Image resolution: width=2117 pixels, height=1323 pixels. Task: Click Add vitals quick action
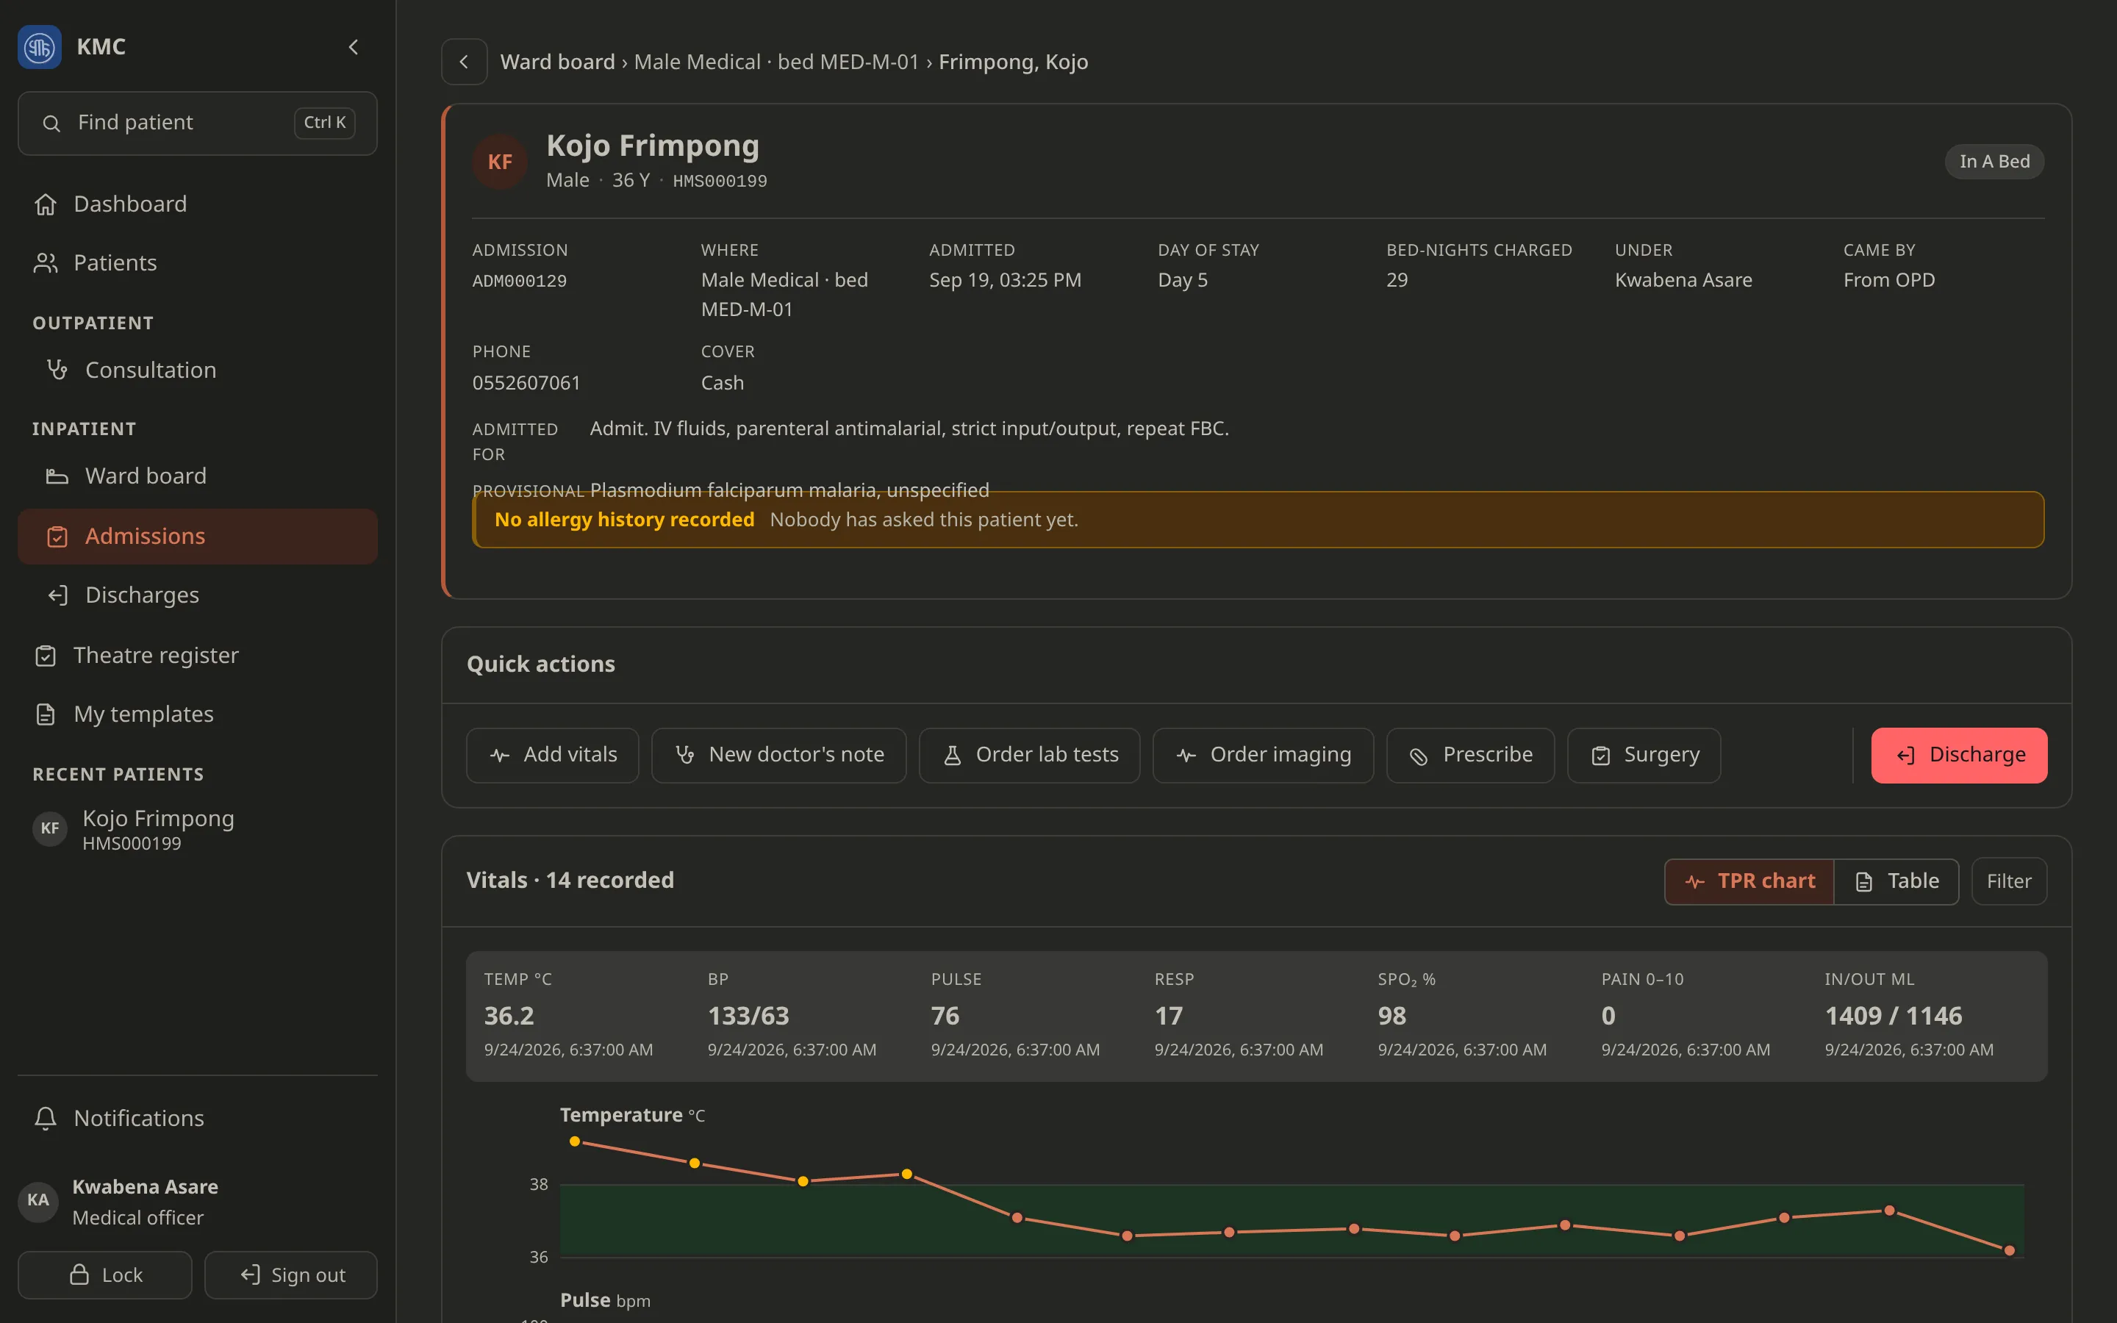point(553,755)
